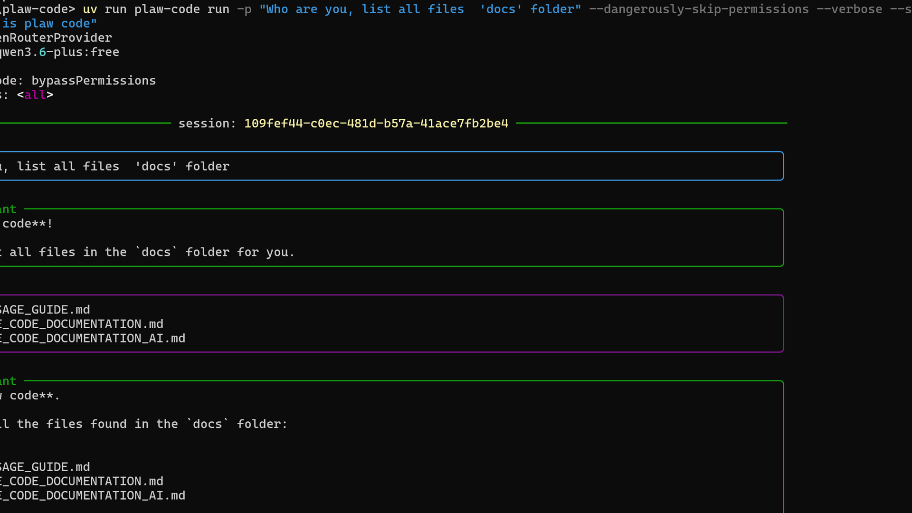Click 'all files in the docs folder for you' line

tap(152, 252)
